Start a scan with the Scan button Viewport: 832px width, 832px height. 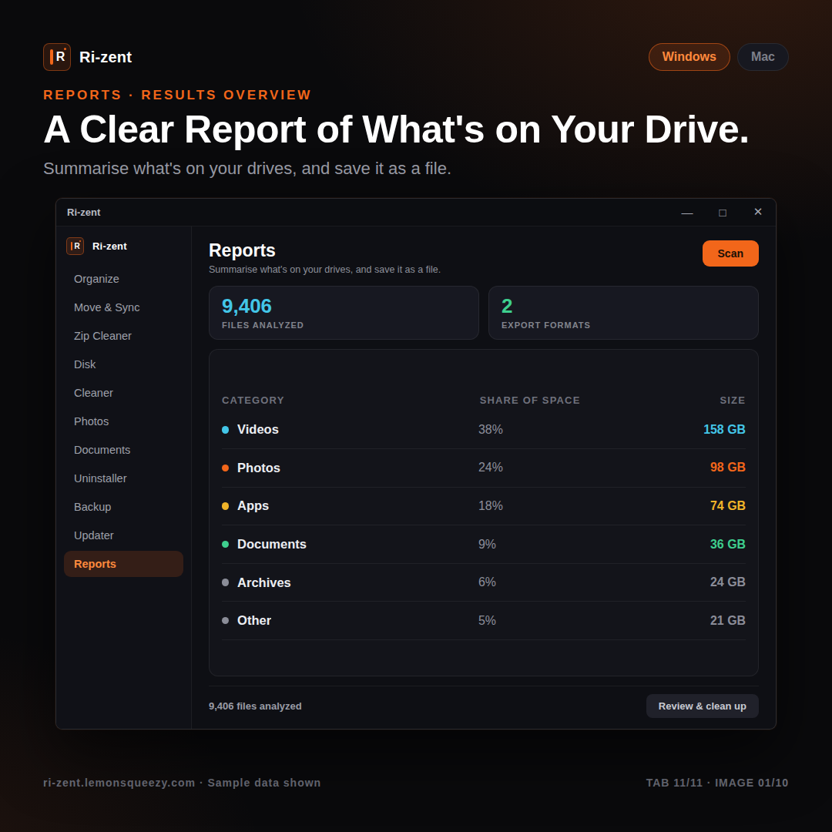(730, 253)
